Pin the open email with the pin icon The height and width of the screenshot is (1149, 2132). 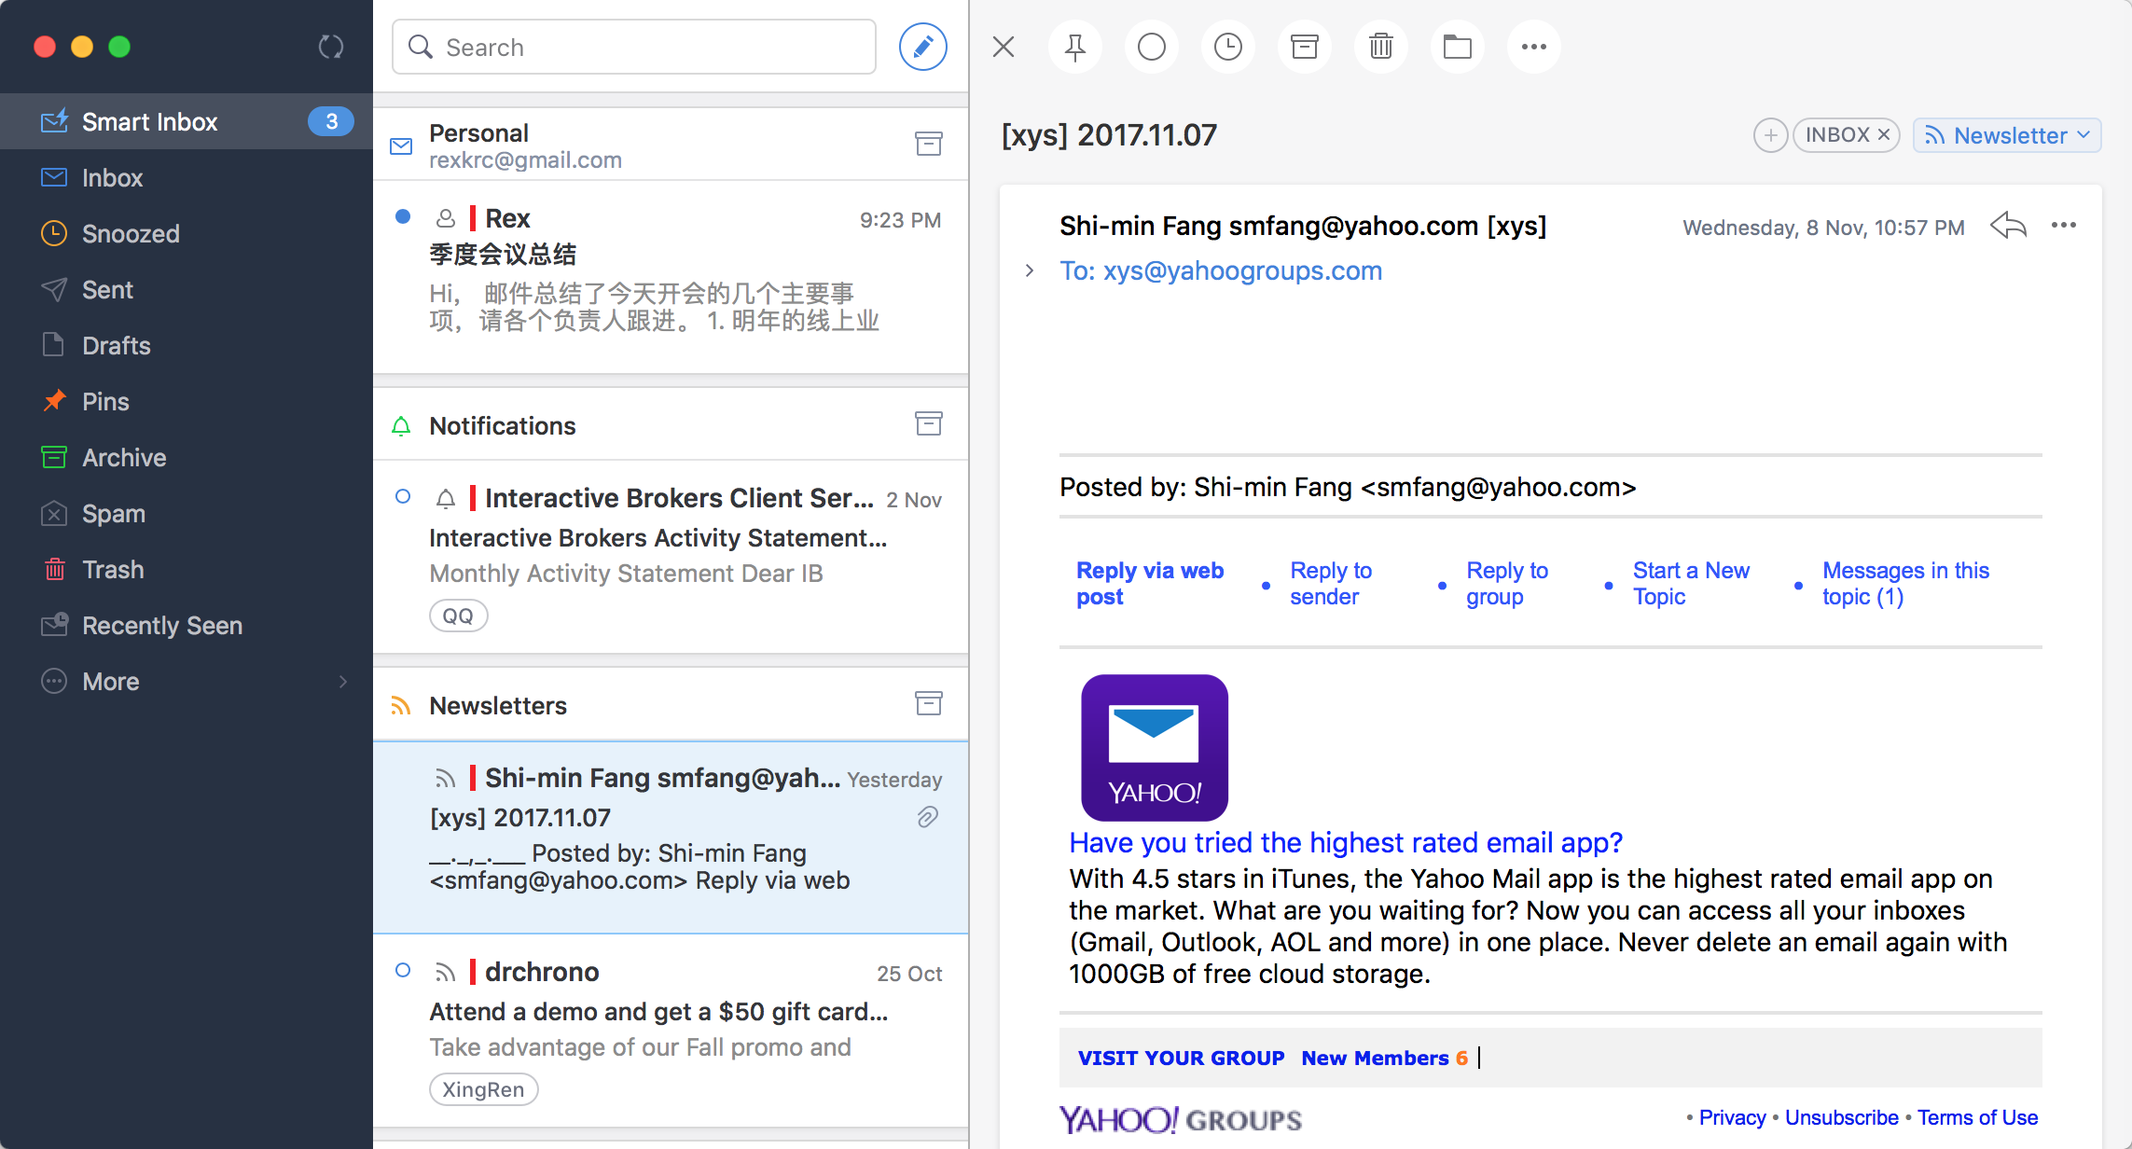(x=1074, y=47)
